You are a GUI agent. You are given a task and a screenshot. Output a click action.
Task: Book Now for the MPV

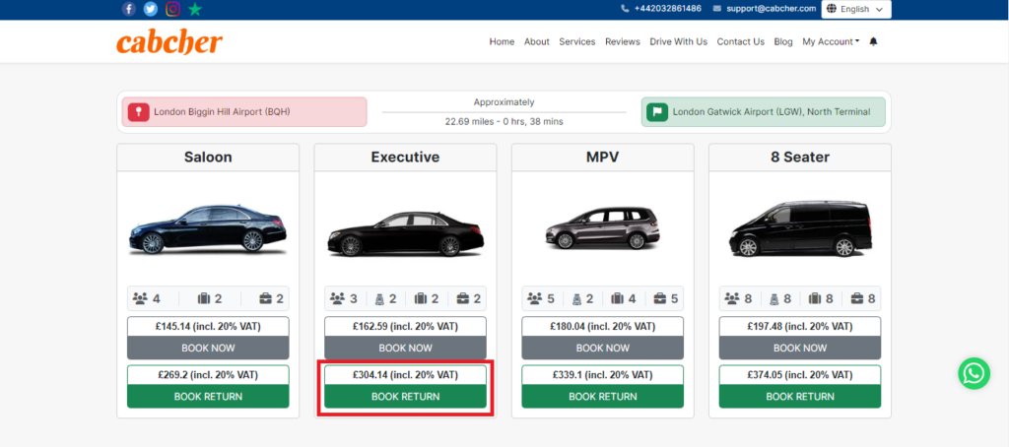click(603, 348)
